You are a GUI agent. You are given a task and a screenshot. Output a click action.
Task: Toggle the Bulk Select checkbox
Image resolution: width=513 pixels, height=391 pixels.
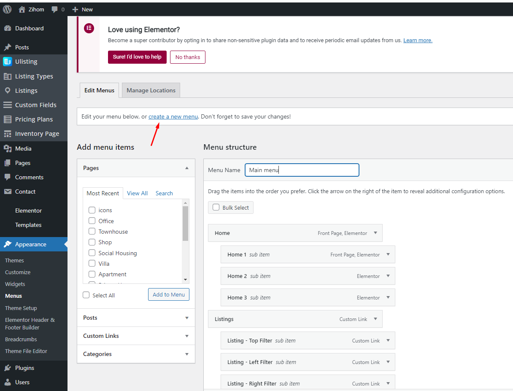coord(216,208)
